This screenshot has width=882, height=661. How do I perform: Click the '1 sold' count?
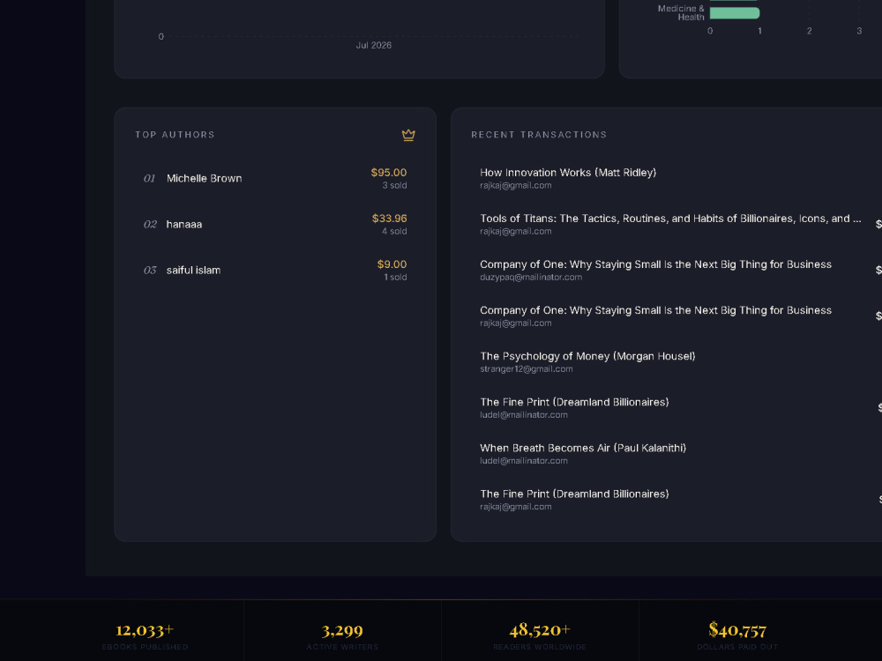[x=395, y=277]
